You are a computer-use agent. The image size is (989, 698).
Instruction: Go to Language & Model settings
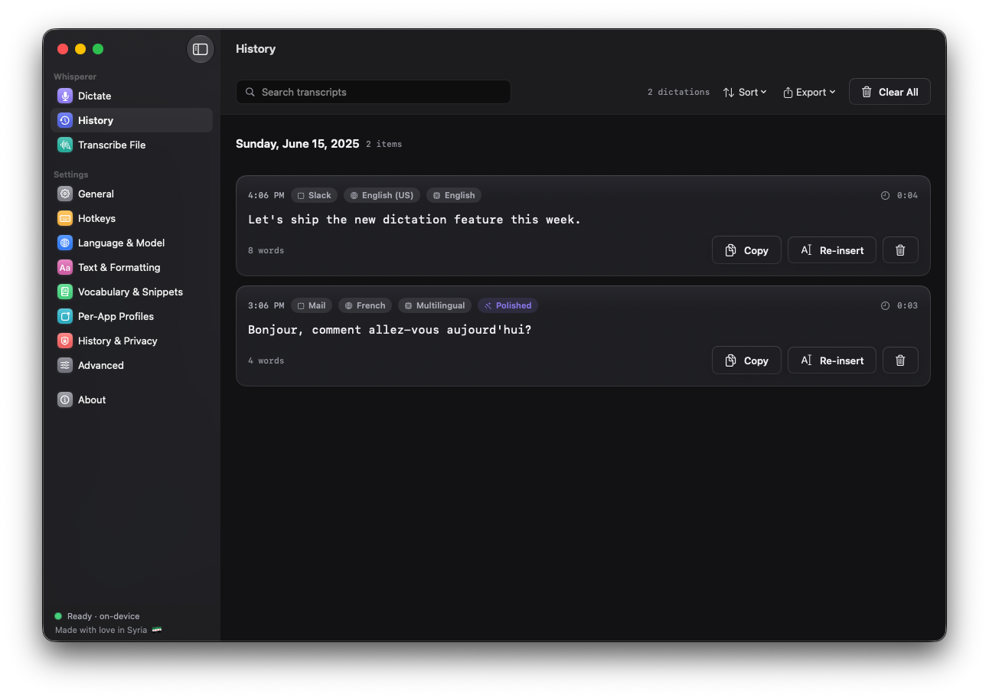[132, 243]
